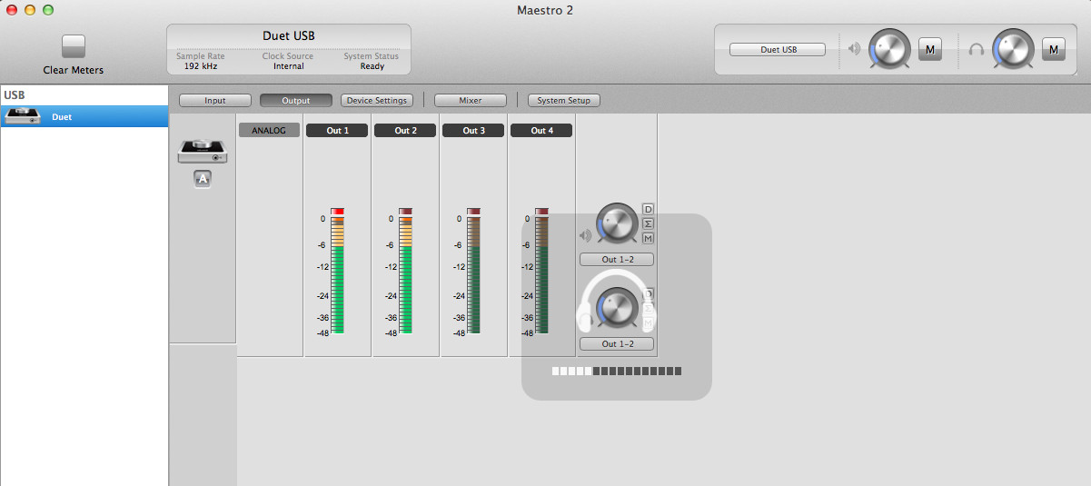This screenshot has width=1091, height=486.
Task: Toggle the speaker Dim (D) button
Action: (648, 209)
